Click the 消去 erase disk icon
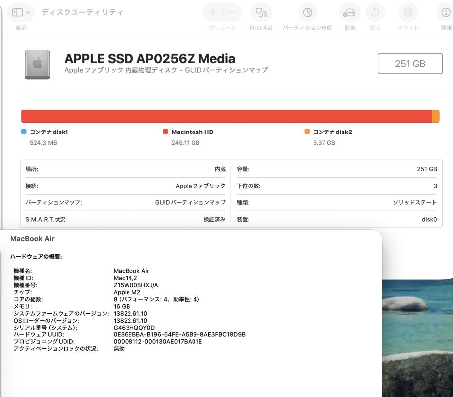This screenshot has width=453, height=397. tap(350, 12)
